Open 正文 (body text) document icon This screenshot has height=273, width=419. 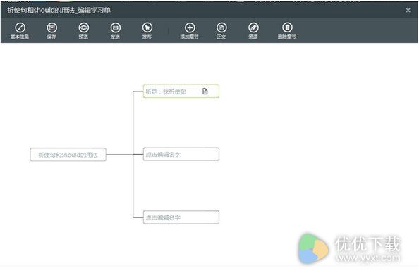pos(221,27)
